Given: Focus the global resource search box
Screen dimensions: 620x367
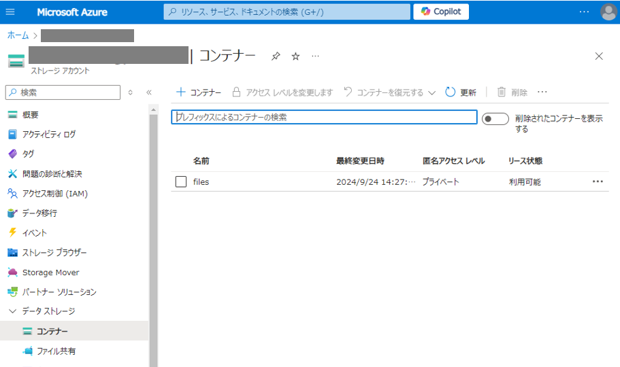Looking at the screenshot, I should [287, 12].
